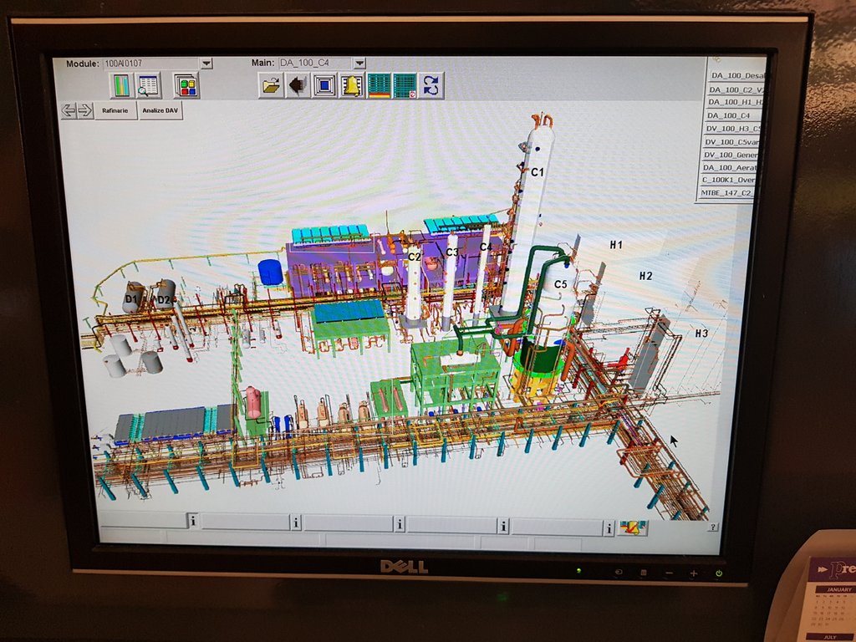Click the C1 column label
Screen dimensions: 856x642
[538, 172]
